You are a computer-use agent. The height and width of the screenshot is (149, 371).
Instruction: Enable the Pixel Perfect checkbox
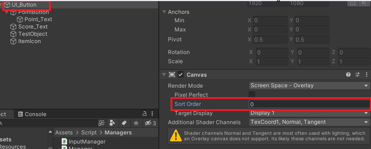(x=252, y=95)
